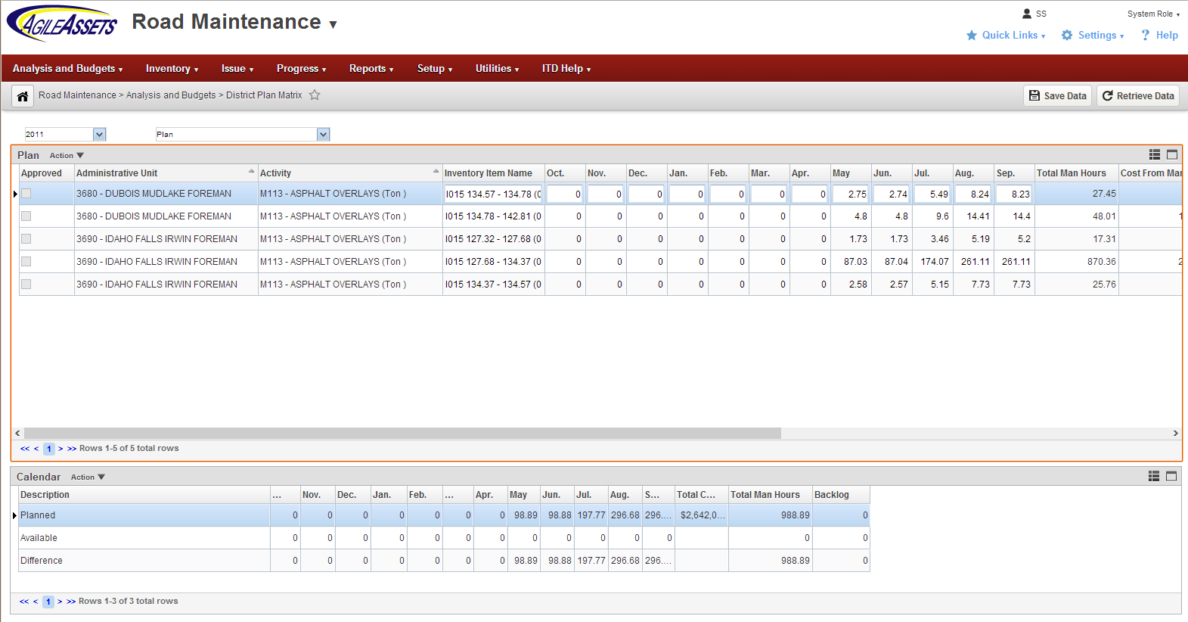1188x622 pixels.
Task: Sort by Administrative Unit column arrow
Action: pyautogui.click(x=252, y=171)
